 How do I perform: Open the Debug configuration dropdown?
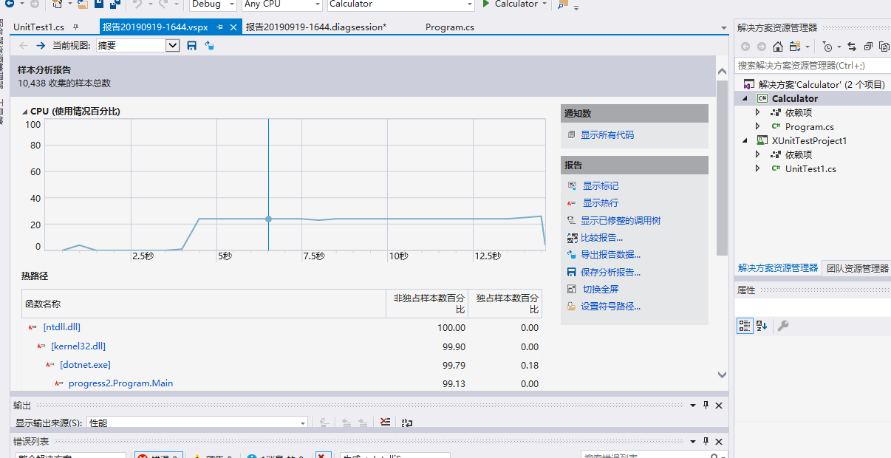tap(233, 4)
